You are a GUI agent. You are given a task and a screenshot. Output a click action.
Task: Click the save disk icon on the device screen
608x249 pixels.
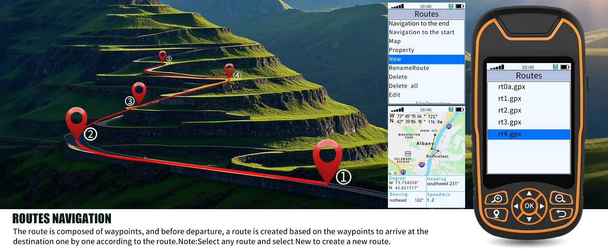(555, 67)
